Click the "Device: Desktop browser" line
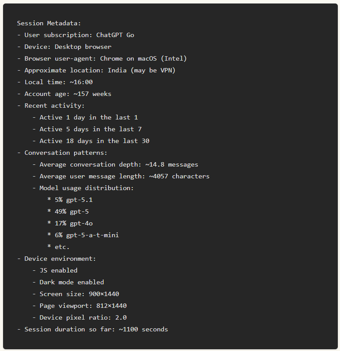The image size is (340, 351). click(64, 47)
